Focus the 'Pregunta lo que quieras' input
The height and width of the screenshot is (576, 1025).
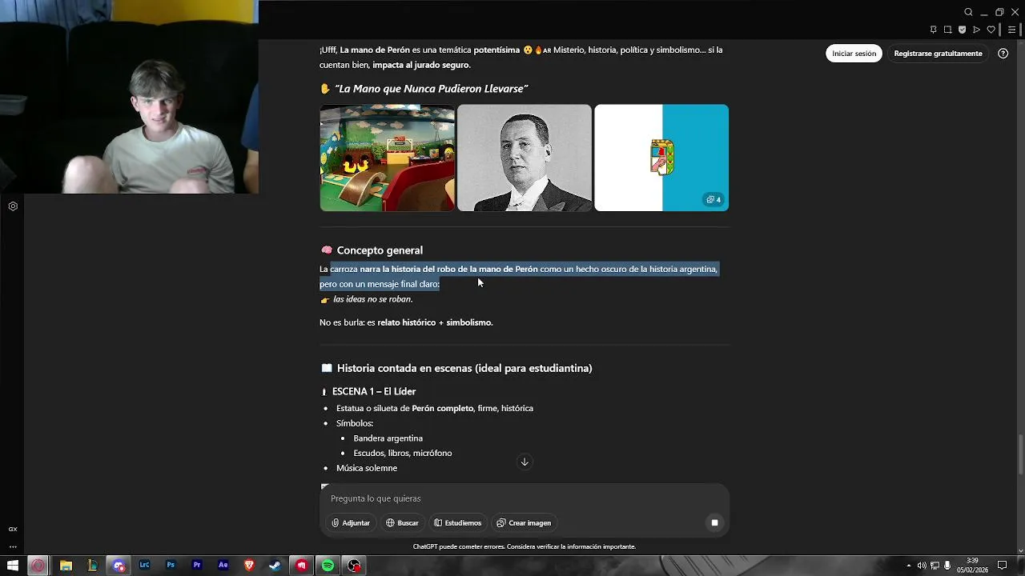pos(525,498)
